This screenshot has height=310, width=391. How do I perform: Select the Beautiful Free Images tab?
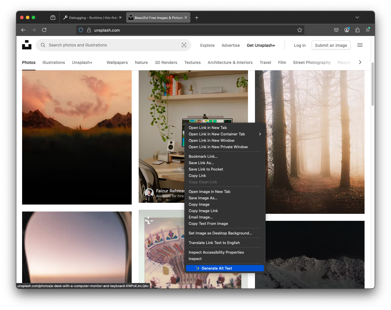pyautogui.click(x=158, y=17)
